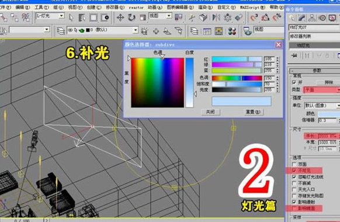
Task: Activate the Rotate tool
Action: pyautogui.click(x=131, y=18)
